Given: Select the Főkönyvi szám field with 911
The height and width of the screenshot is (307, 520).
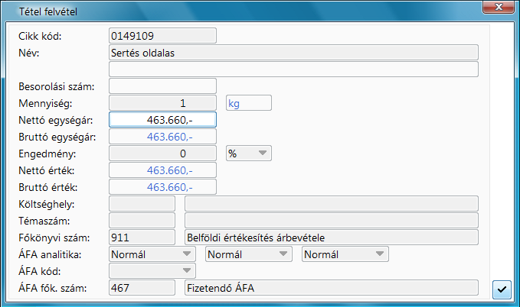Looking at the screenshot, I should pyautogui.click(x=142, y=237).
